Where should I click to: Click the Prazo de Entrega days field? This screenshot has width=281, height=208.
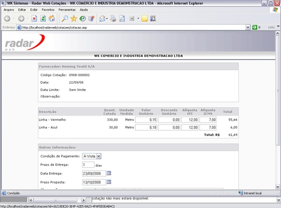tap(88, 165)
